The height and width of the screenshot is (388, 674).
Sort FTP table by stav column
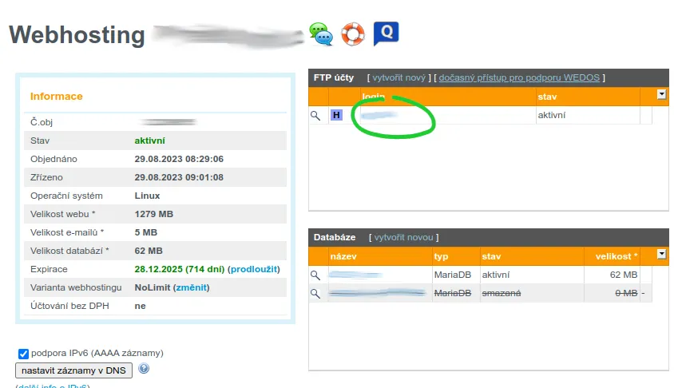pyautogui.click(x=547, y=97)
